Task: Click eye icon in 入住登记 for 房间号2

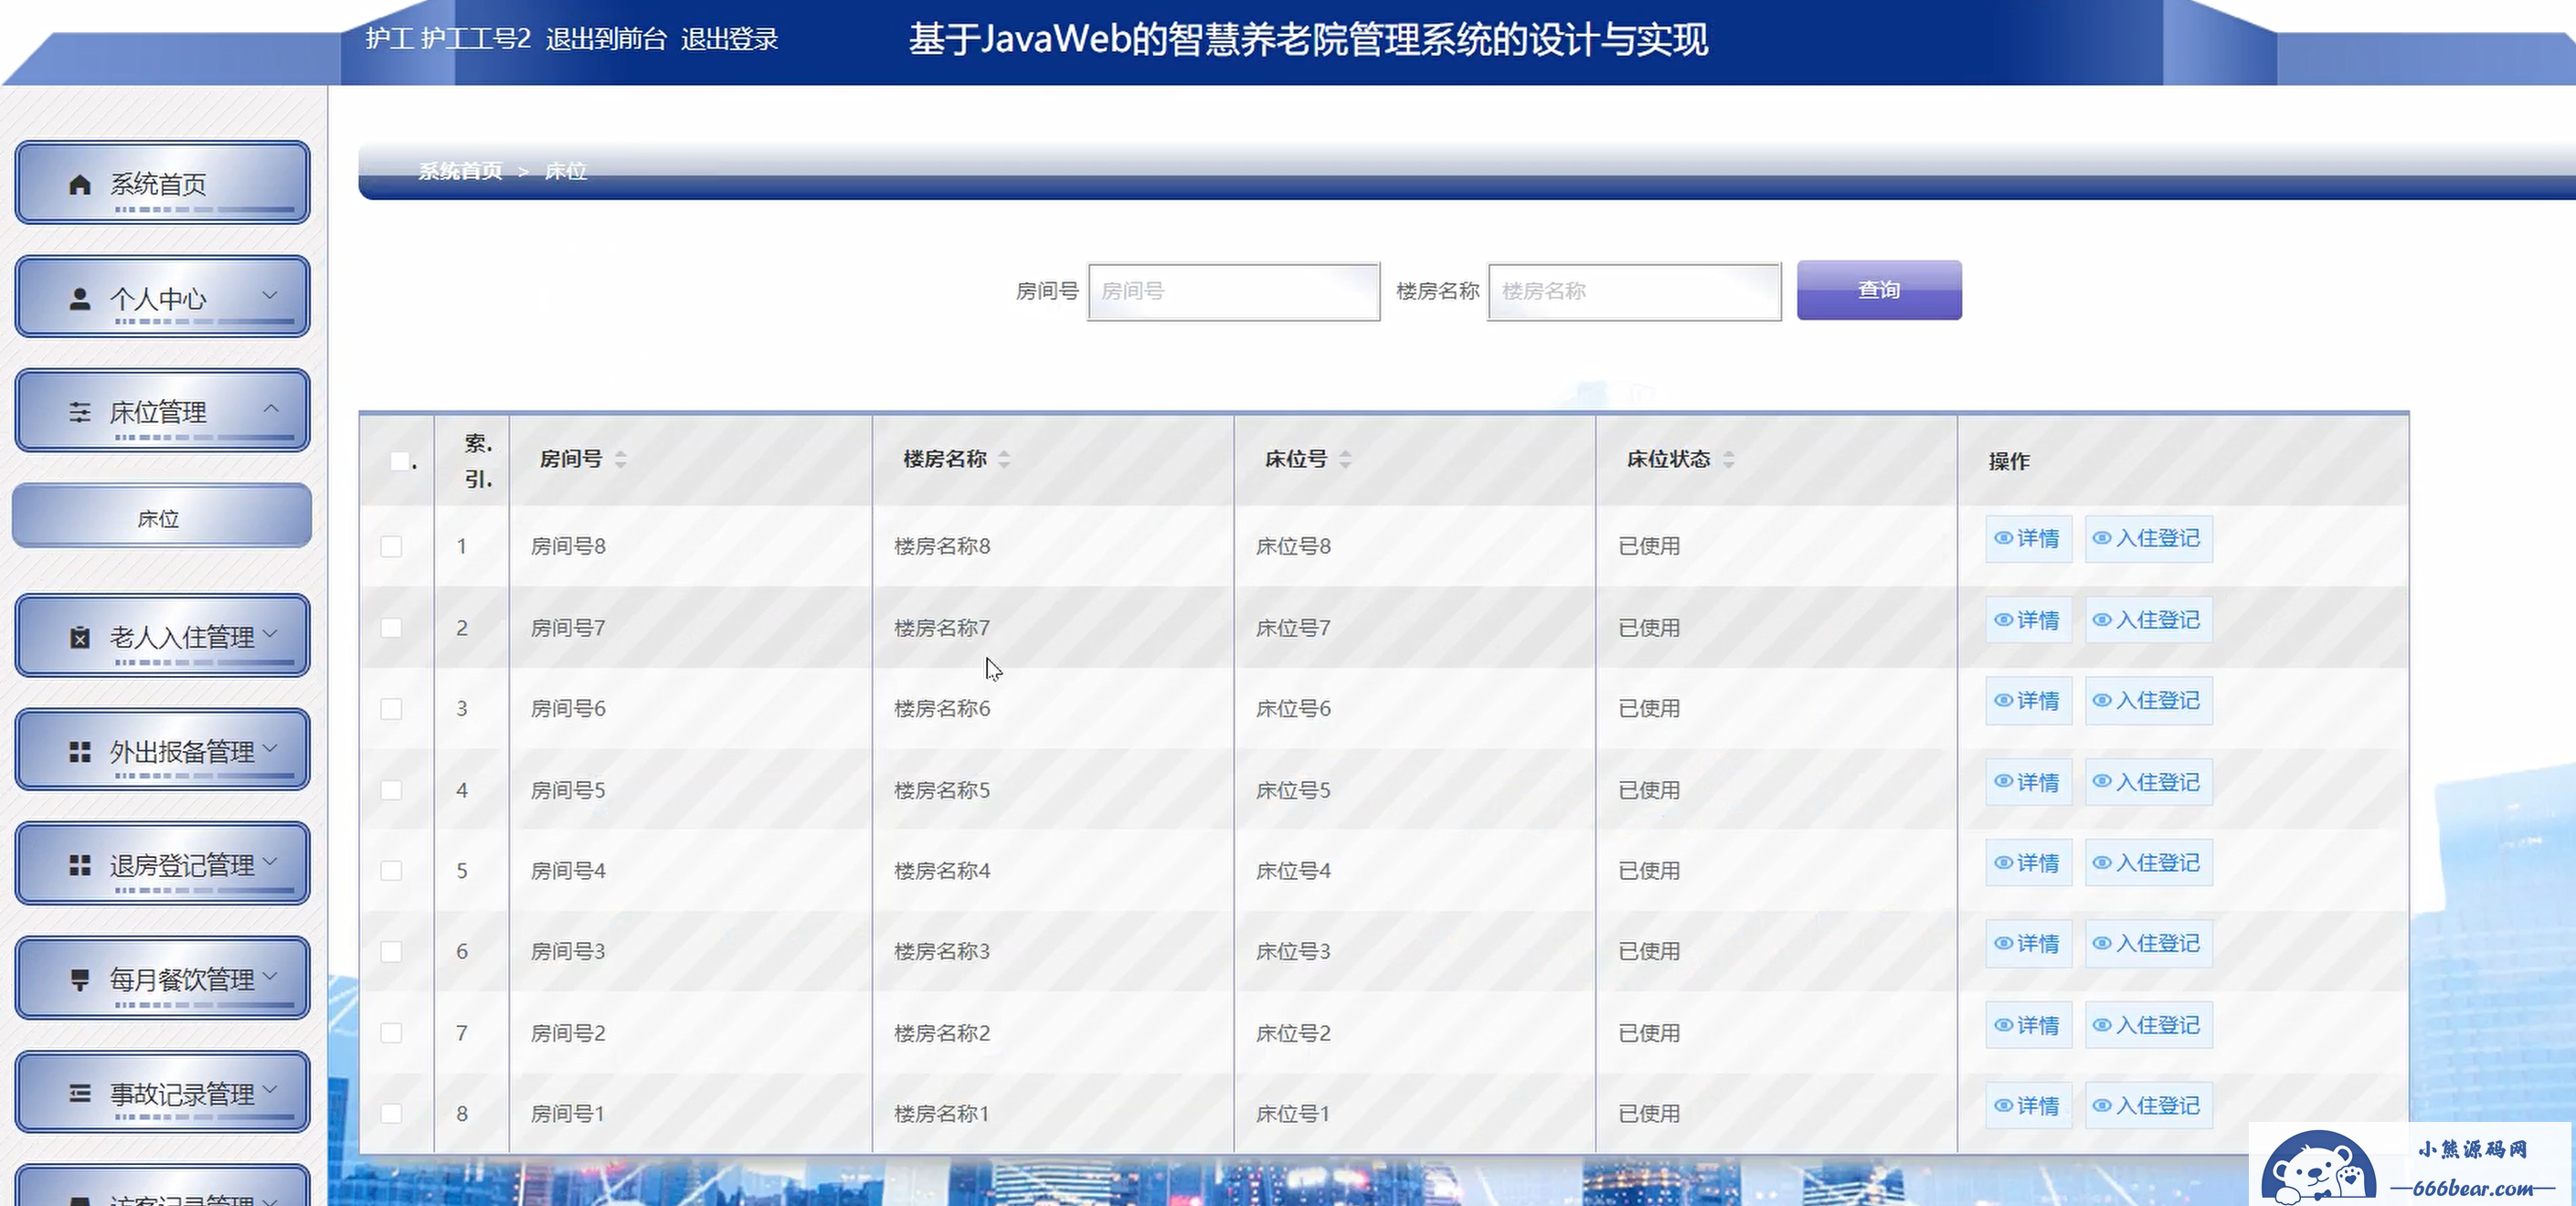Action: coord(2102,1025)
